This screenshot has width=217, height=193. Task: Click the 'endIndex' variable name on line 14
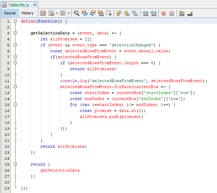point(94,99)
